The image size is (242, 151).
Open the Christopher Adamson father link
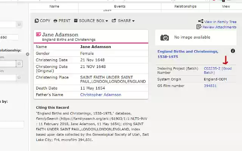coord(101,95)
